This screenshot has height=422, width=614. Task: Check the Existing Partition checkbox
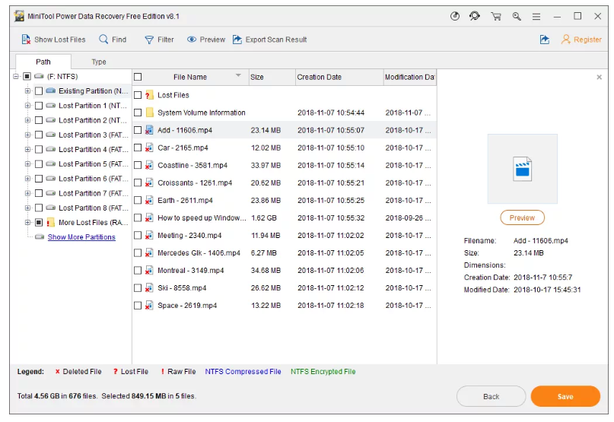pos(38,90)
